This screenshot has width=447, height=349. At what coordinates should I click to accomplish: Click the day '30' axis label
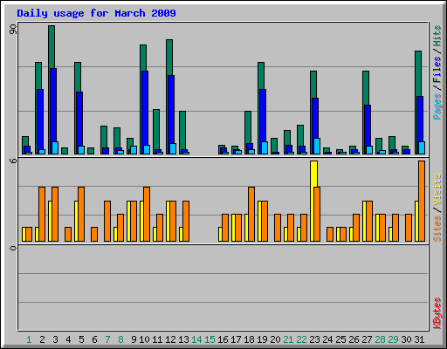pyautogui.click(x=406, y=339)
